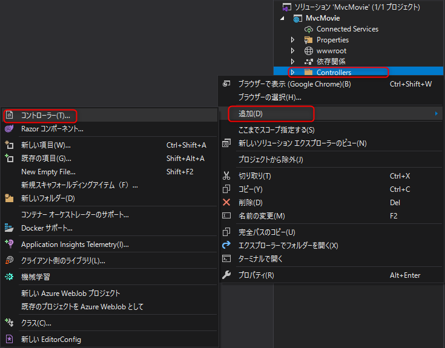Select Controllers folder in Solution Explorer
445x348 pixels.
[358, 72]
